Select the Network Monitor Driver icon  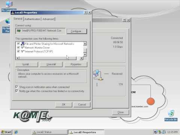[x=22, y=48]
